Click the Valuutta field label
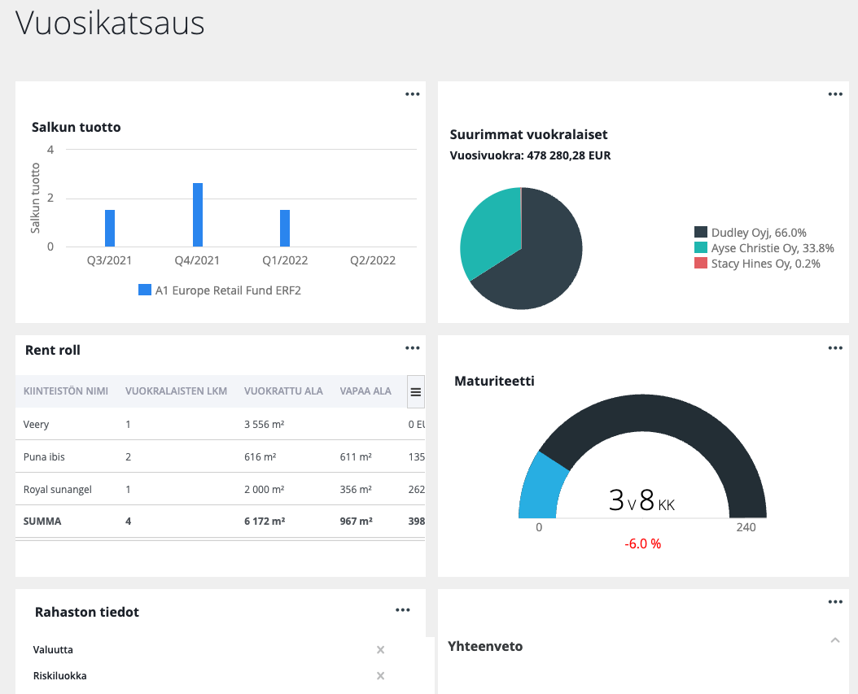Screen dimensions: 858x694 [x=53, y=650]
